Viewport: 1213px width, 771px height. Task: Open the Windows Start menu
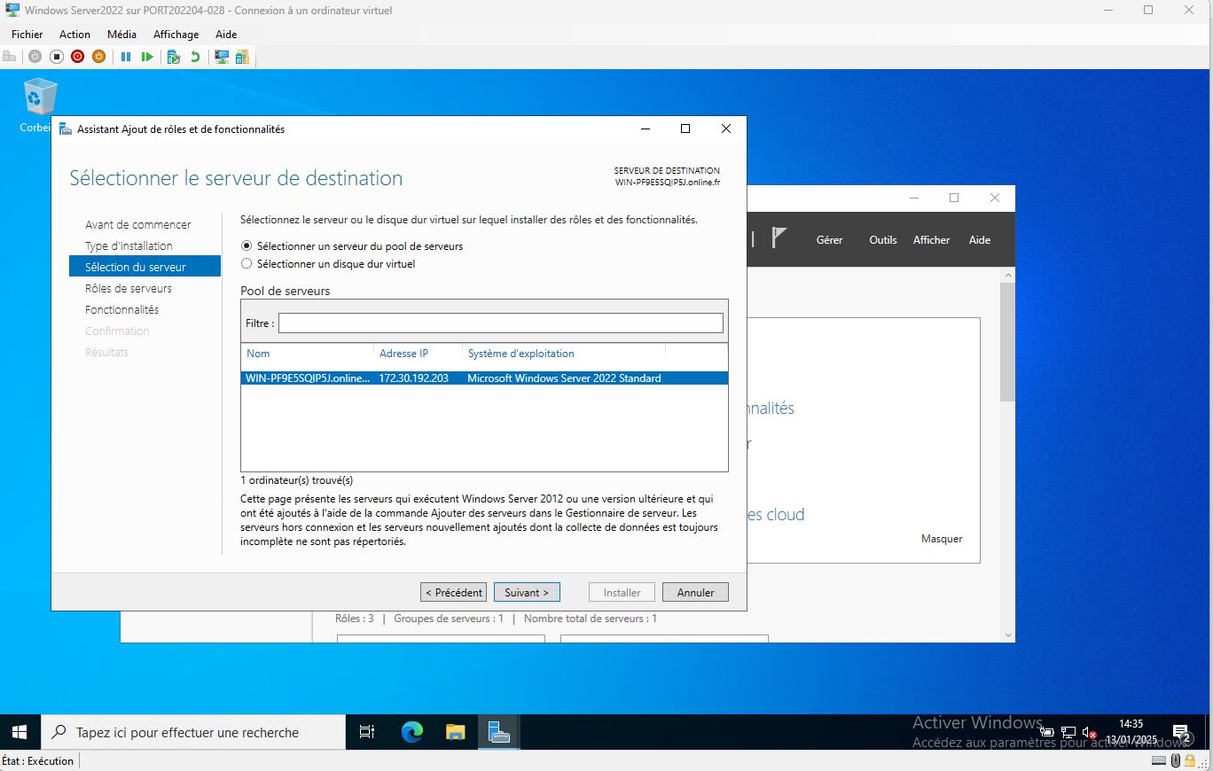[x=20, y=732]
